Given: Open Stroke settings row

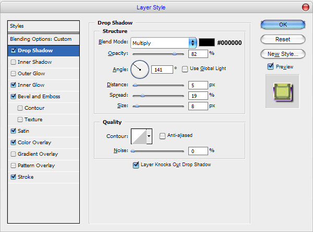Looking at the screenshot, I should coord(43,177).
